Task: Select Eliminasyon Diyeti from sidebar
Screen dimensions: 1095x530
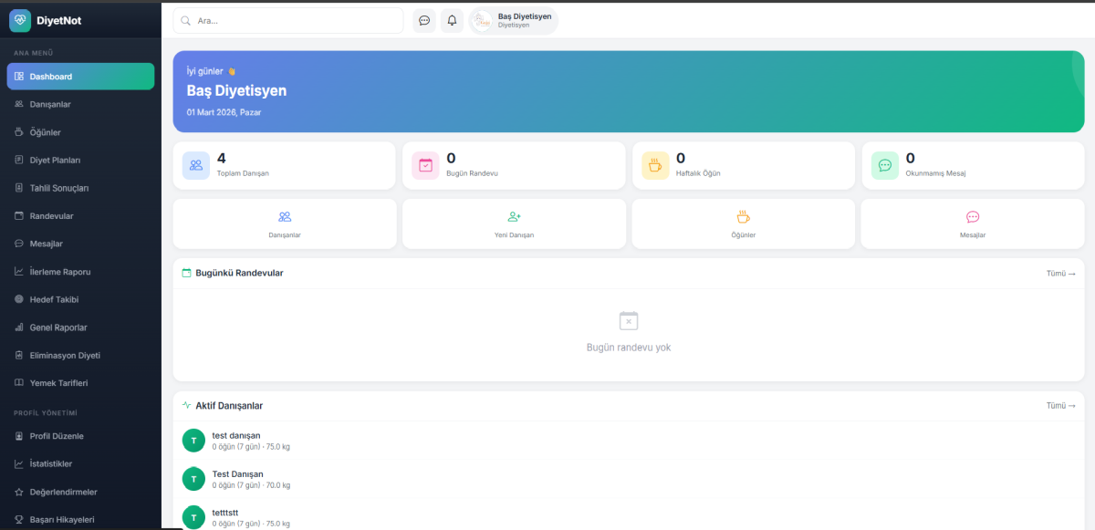Action: point(64,355)
